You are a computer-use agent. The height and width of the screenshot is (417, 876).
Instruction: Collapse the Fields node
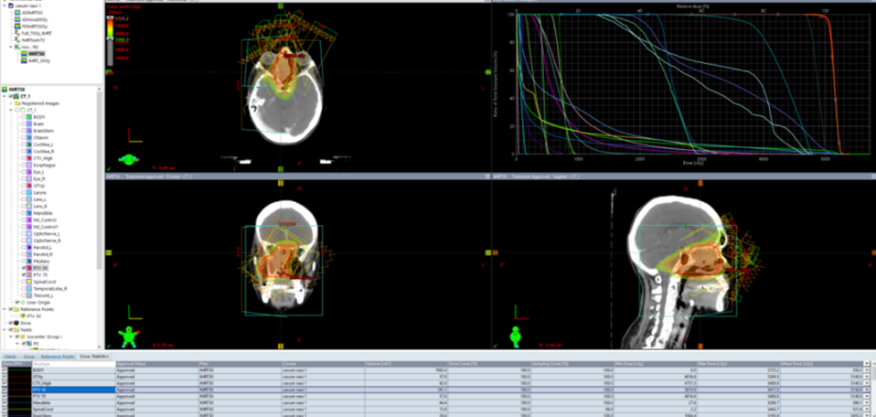click(x=5, y=330)
